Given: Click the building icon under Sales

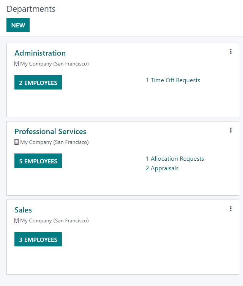Looking at the screenshot, I should coord(16,221).
